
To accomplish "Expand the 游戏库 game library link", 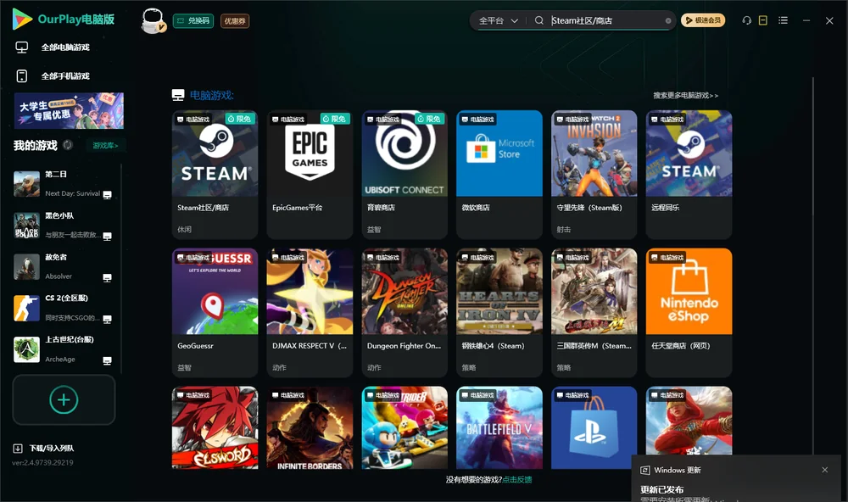I will [105, 145].
